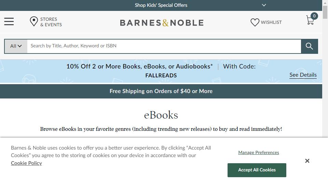
Task: Click the Free Shipping on Orders banner
Action: (161, 91)
